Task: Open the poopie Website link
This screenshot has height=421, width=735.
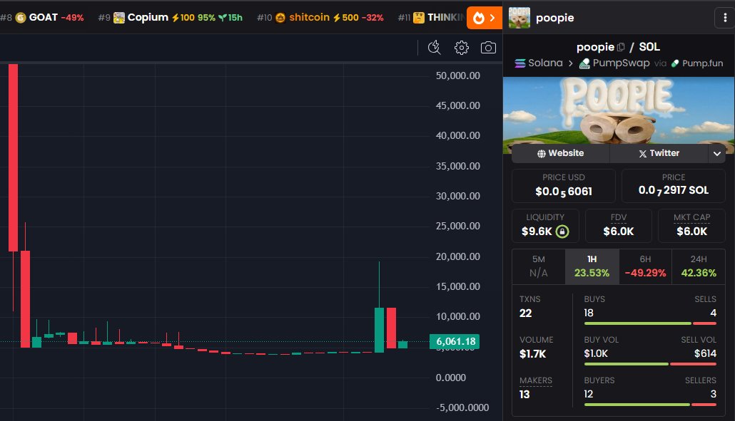Action: pyautogui.click(x=561, y=153)
